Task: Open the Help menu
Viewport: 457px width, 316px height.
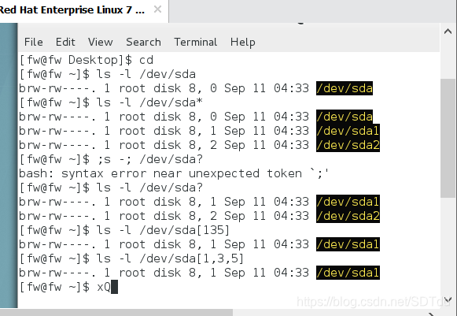Action: pos(243,42)
